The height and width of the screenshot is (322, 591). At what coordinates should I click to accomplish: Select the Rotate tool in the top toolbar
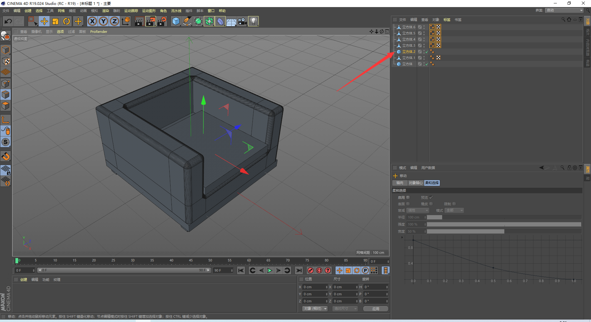(66, 21)
